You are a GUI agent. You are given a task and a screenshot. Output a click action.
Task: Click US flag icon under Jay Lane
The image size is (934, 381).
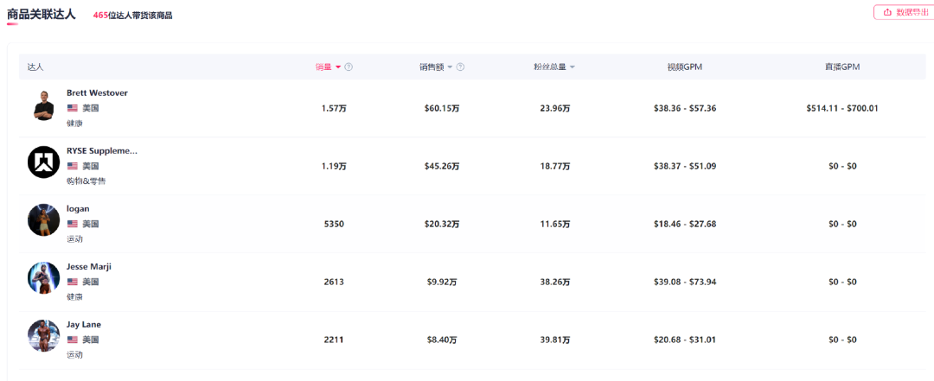point(73,340)
